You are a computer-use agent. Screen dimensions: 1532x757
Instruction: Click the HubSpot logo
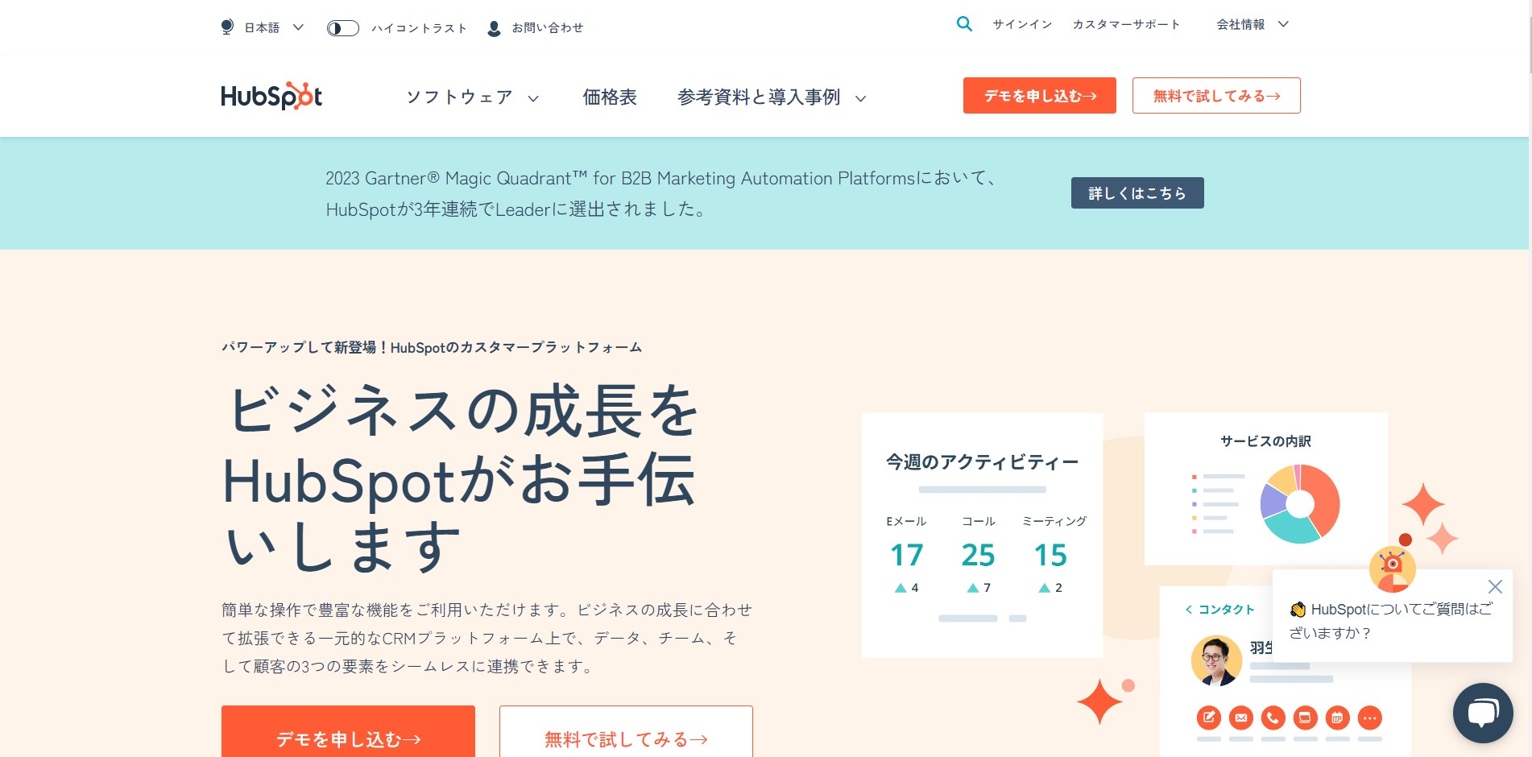tap(271, 96)
